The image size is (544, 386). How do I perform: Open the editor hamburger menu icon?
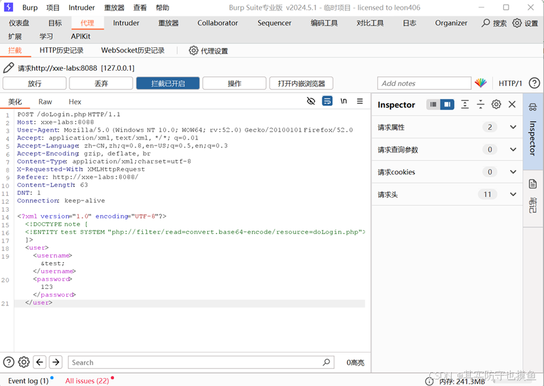coord(360,101)
